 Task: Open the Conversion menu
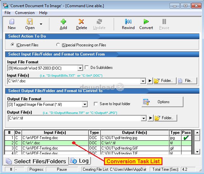pyautogui.click(x=25, y=13)
